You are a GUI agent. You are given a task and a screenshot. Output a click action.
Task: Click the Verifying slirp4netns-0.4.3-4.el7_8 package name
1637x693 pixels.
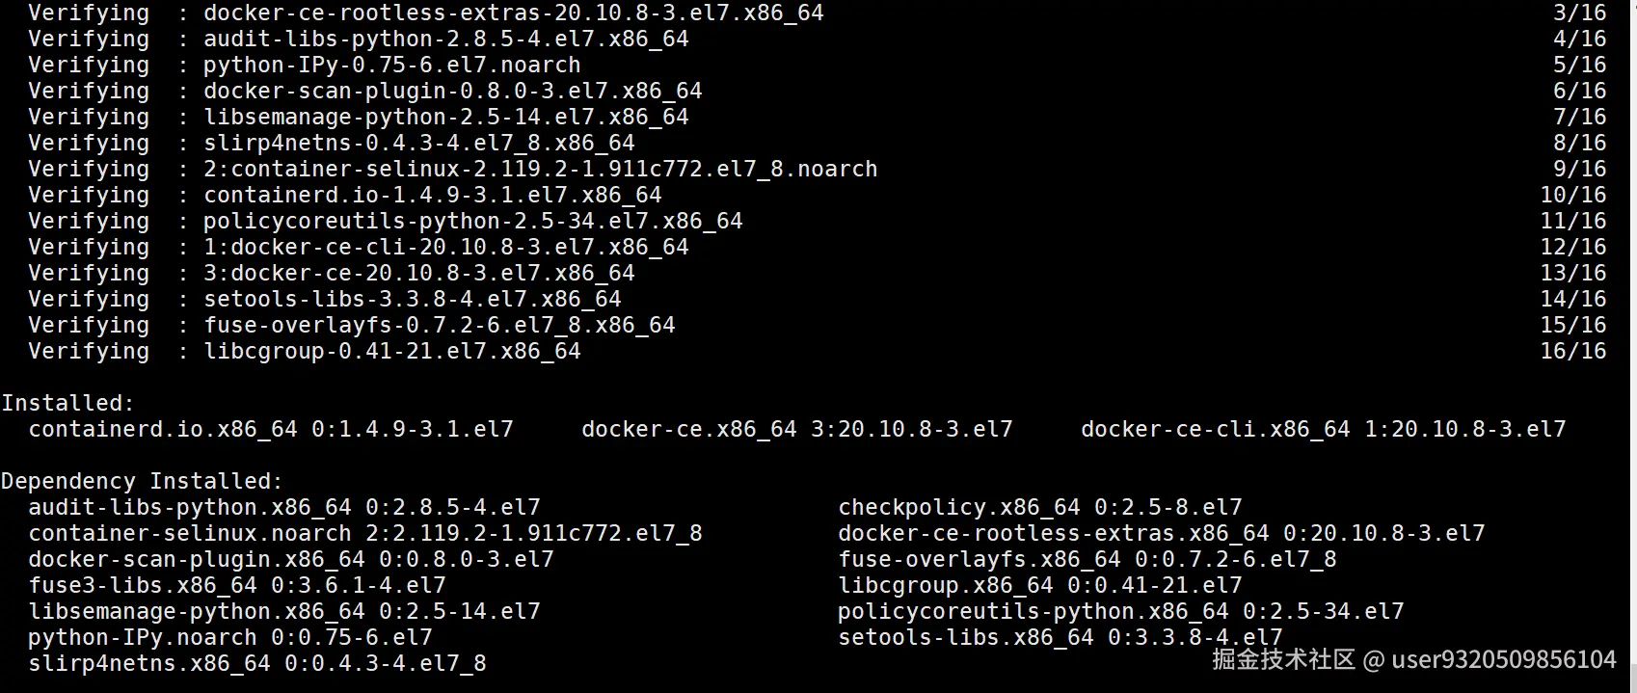click(x=418, y=143)
